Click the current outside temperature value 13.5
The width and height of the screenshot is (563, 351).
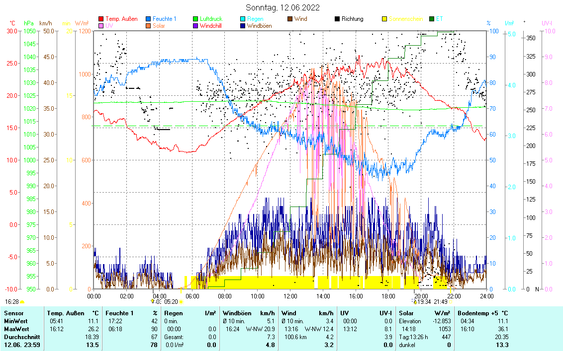(93, 345)
